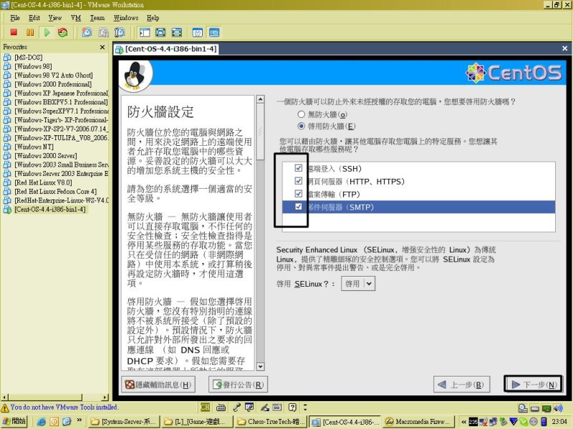This screenshot has width=573, height=429.
Task: Open the Help menu
Action: point(153,18)
